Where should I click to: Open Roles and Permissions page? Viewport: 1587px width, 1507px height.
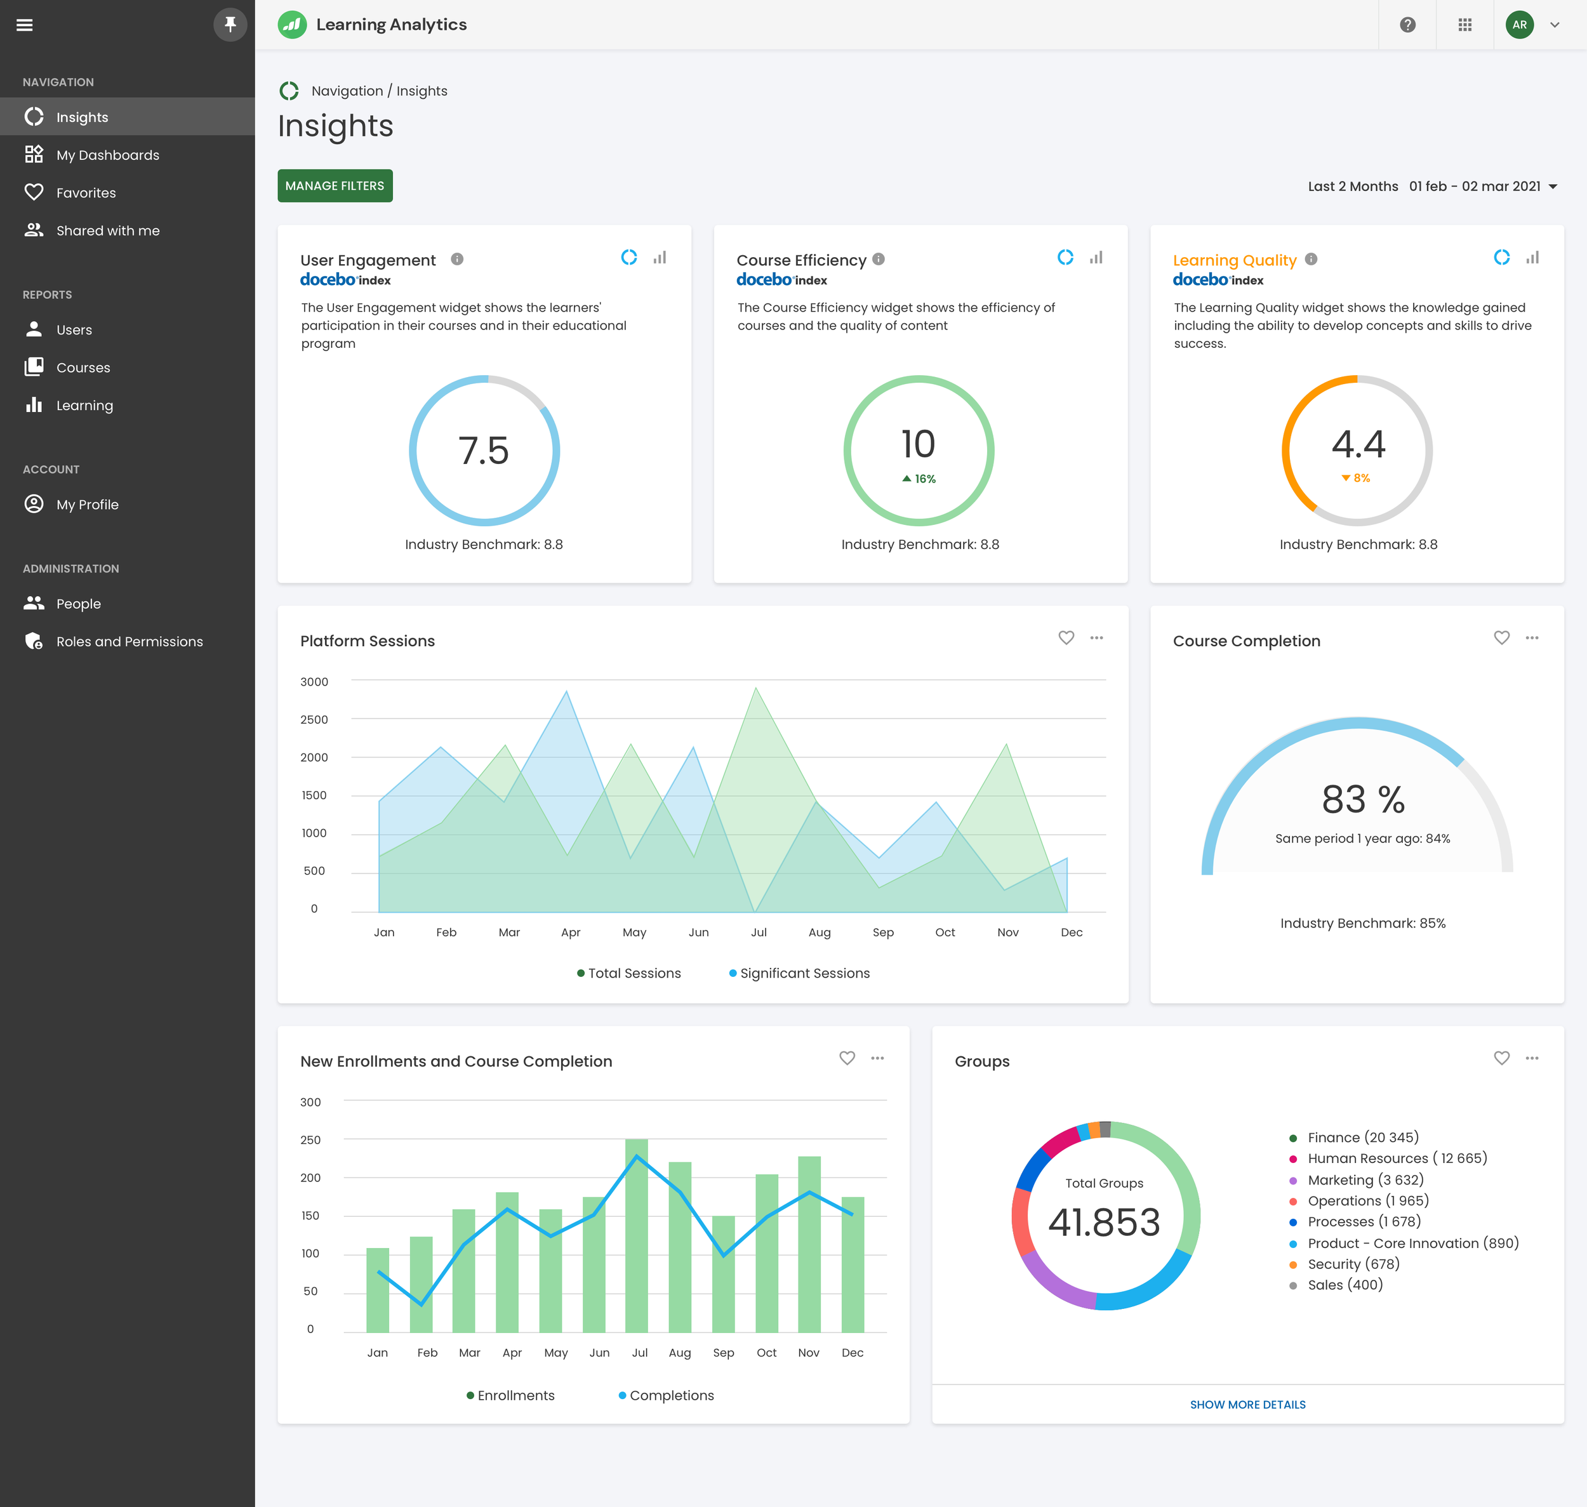(129, 641)
